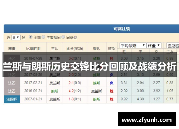179x129 pixels.
Task: Open the 终盘 dropdown
Action: (154, 46)
